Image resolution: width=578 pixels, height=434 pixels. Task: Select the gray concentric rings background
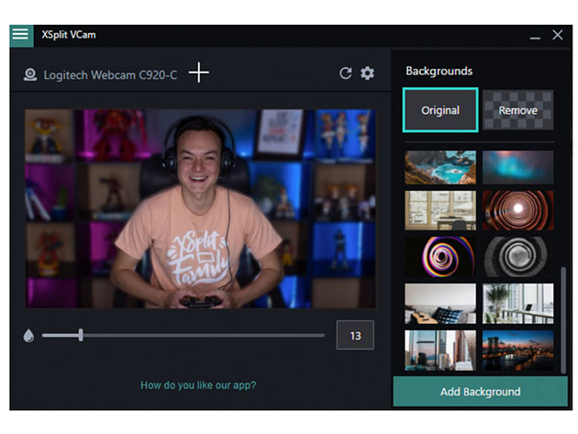tap(517, 257)
